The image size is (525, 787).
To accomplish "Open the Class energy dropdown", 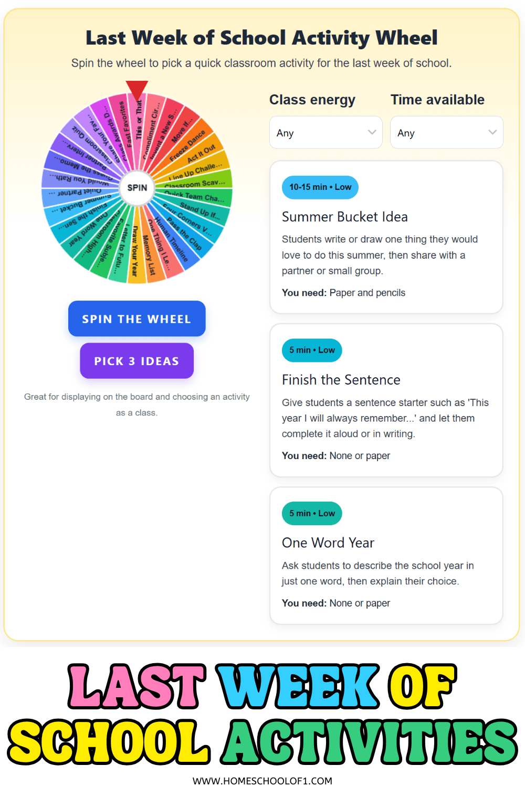I will coord(325,132).
